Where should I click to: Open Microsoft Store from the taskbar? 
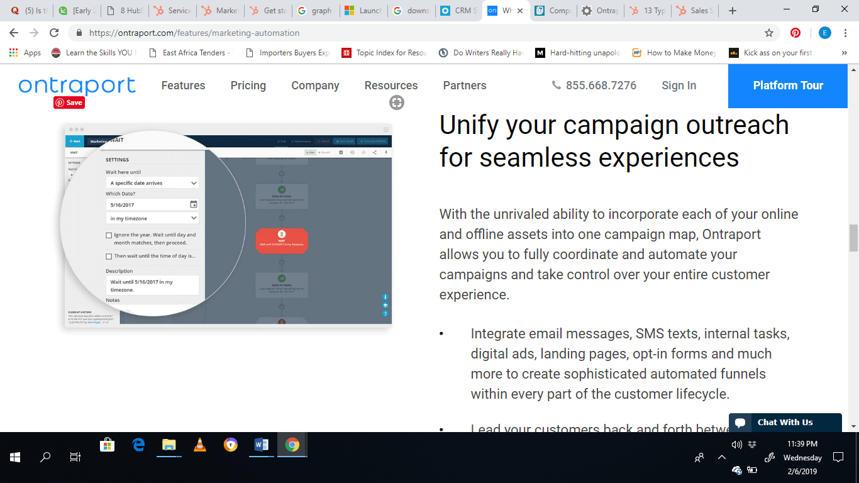pos(108,445)
